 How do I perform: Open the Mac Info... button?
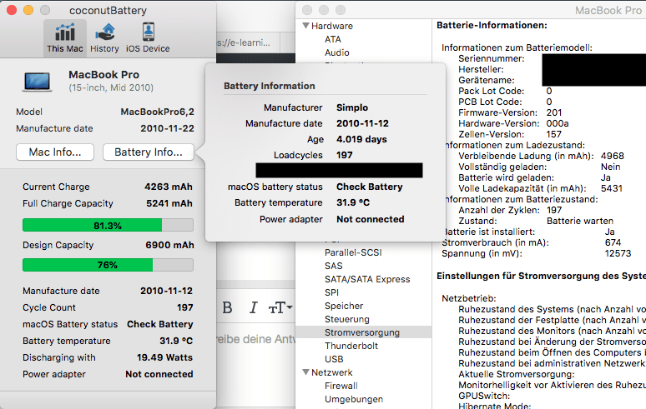[55, 152]
